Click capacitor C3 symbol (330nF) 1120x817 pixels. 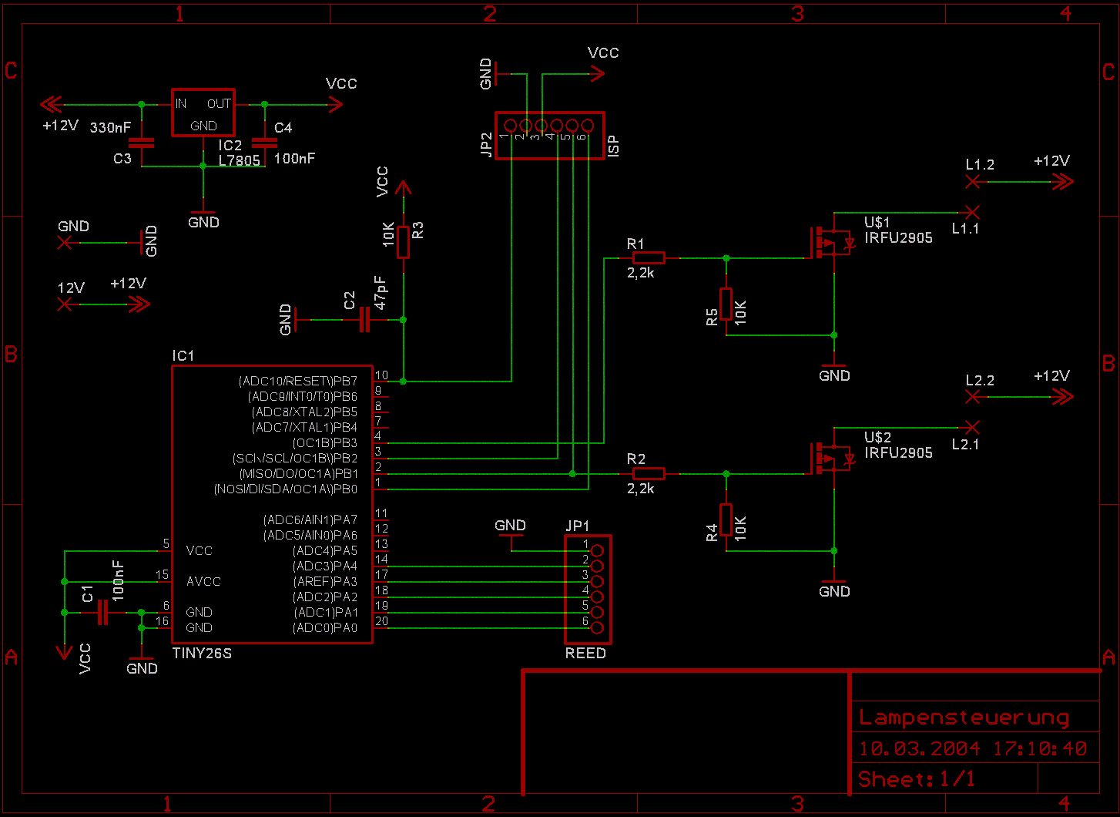[x=141, y=143]
